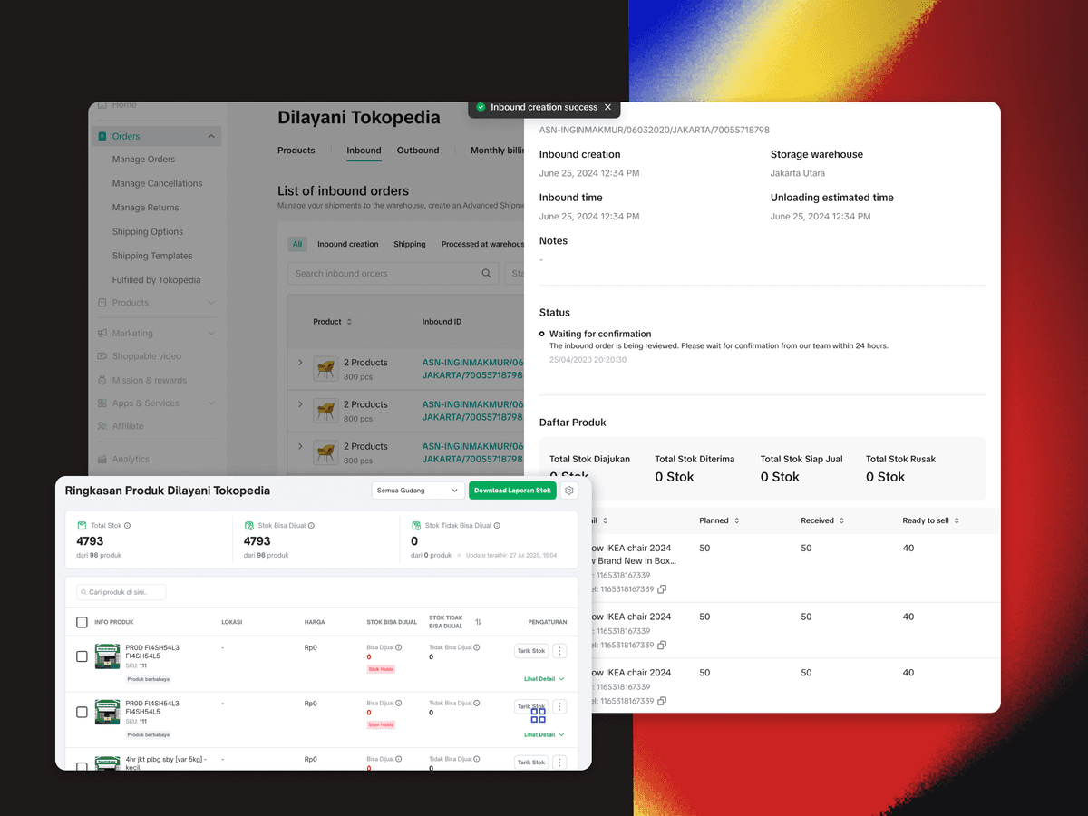Screen dimensions: 1088x816
Task: Collapse the Orders sidebar section
Action: (x=211, y=136)
